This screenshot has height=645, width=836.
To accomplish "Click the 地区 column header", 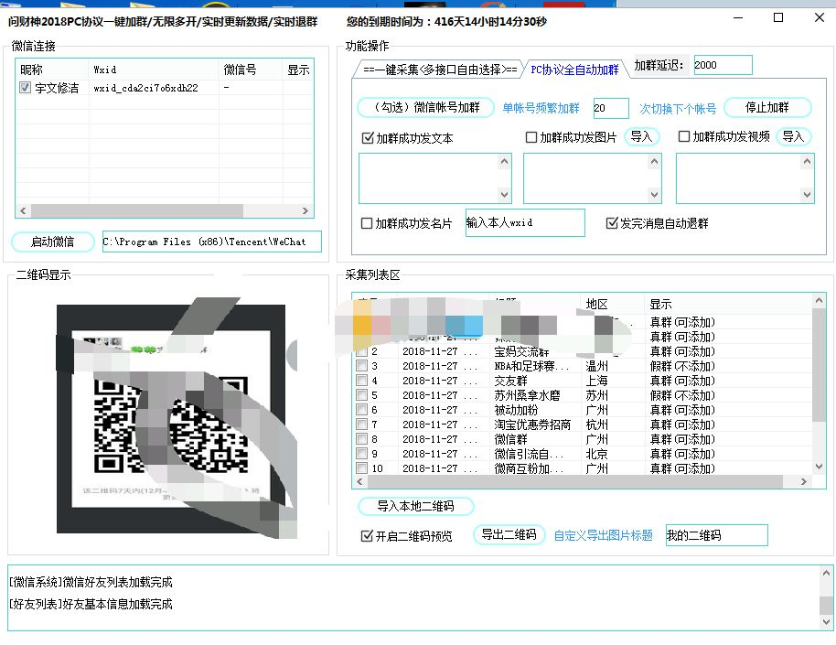I will click(612, 304).
